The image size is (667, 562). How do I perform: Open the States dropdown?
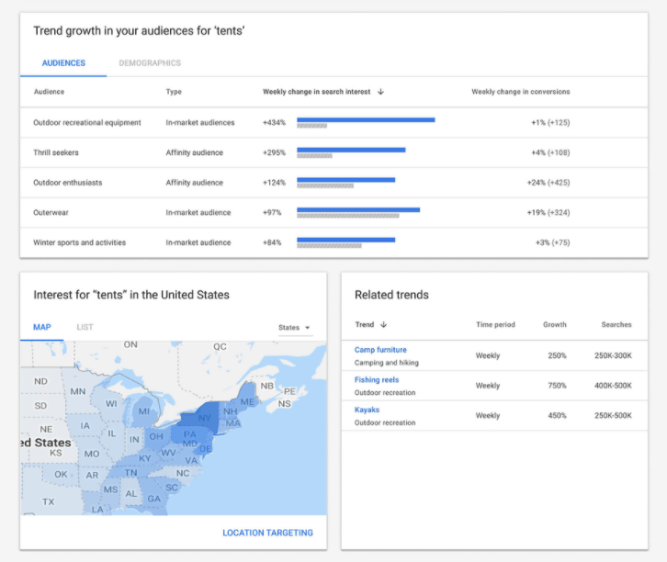(295, 328)
